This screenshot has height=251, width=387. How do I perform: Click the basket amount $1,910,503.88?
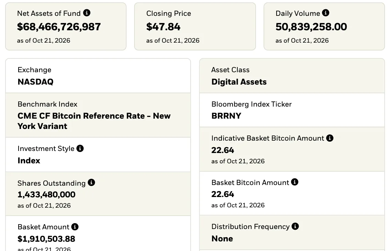[46, 239]
